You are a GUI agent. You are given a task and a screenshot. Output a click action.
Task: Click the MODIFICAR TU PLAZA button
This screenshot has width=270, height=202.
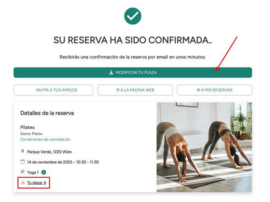click(133, 72)
